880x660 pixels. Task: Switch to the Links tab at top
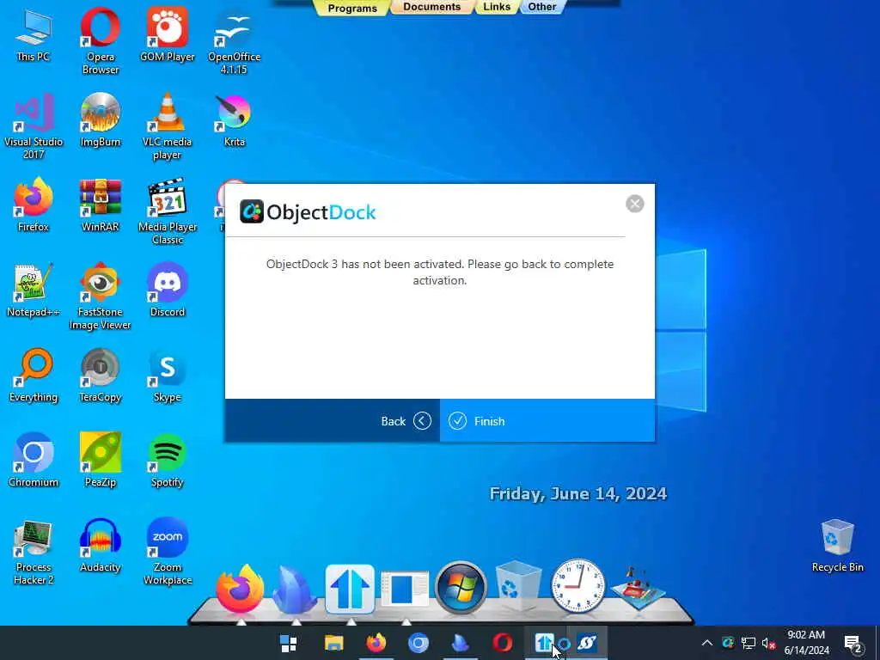[497, 7]
